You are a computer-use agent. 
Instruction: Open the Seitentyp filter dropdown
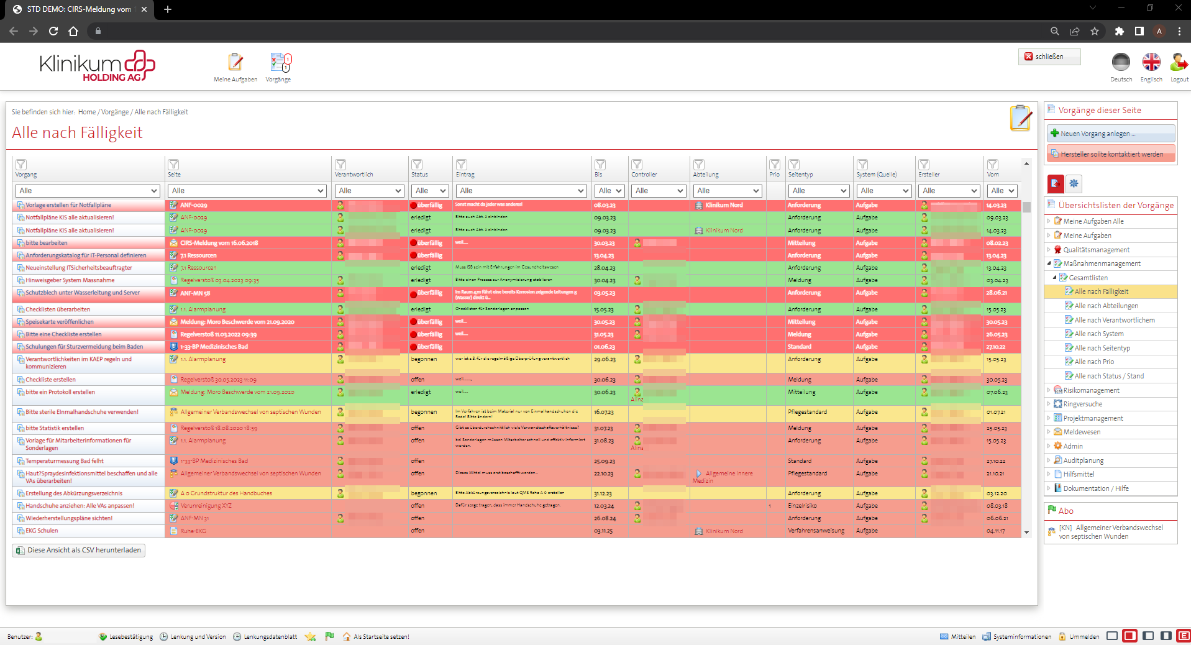[819, 191]
